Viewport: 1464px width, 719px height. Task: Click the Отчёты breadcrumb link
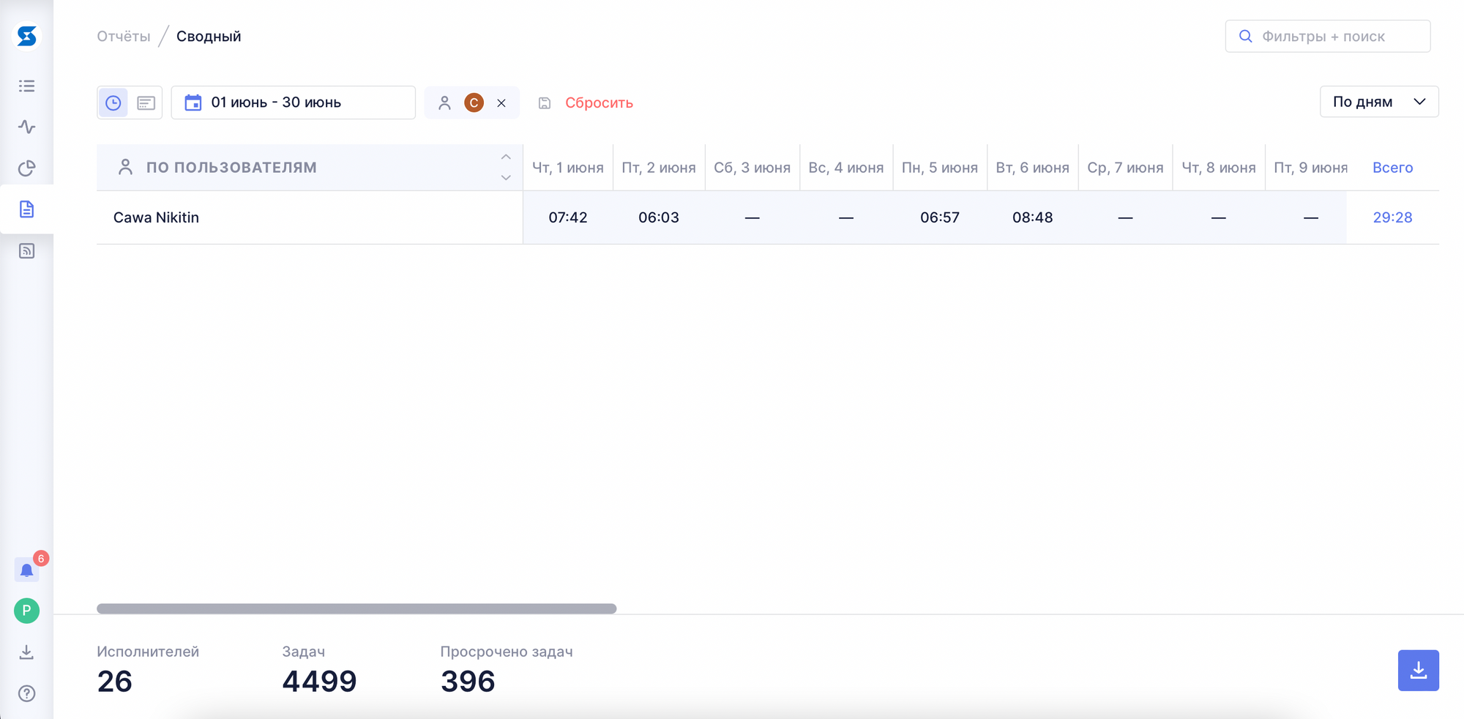(x=124, y=36)
